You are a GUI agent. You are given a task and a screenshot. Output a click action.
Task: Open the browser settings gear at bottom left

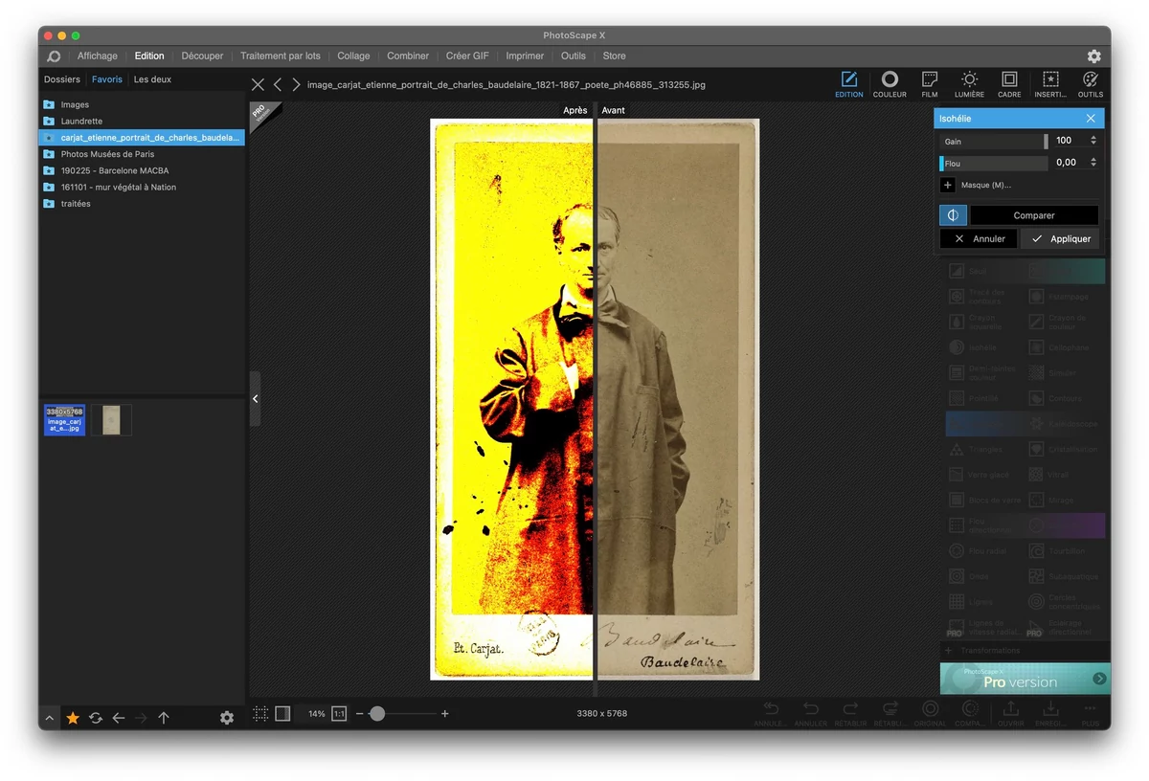(227, 718)
